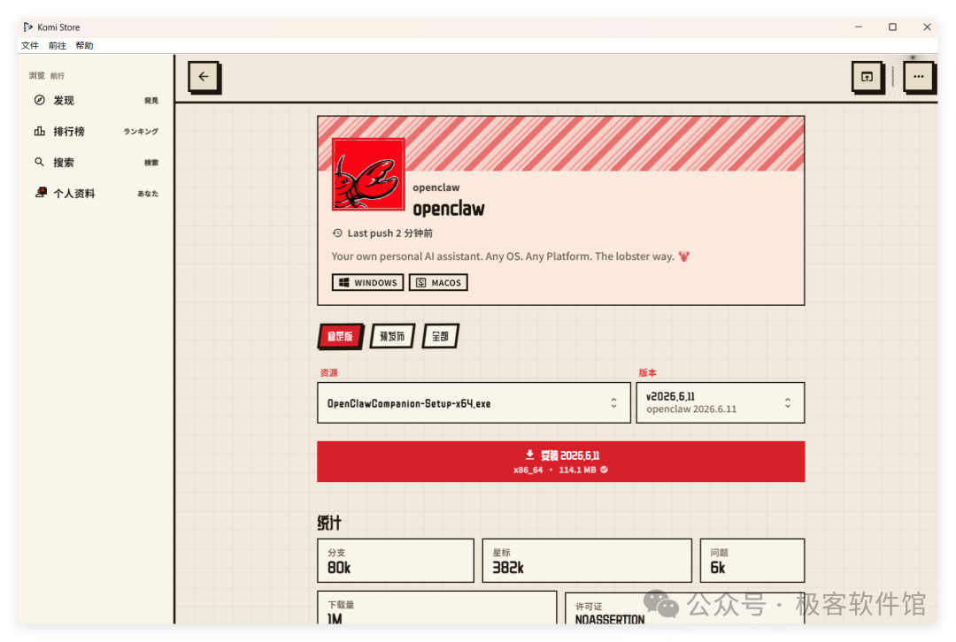Click the 星标 382k stat card
956x642 pixels.
click(587, 561)
